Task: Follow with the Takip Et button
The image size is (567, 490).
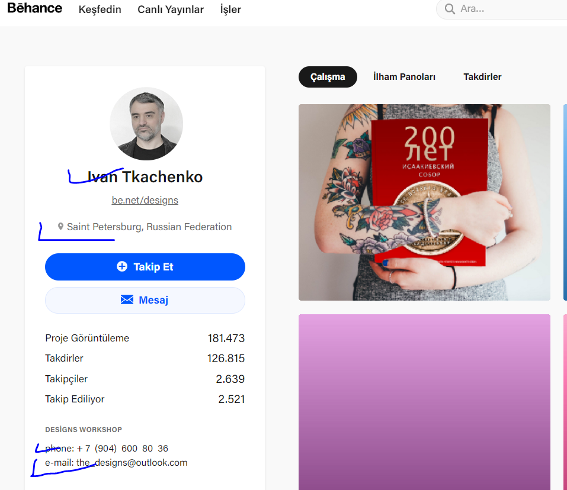Action: (x=145, y=267)
